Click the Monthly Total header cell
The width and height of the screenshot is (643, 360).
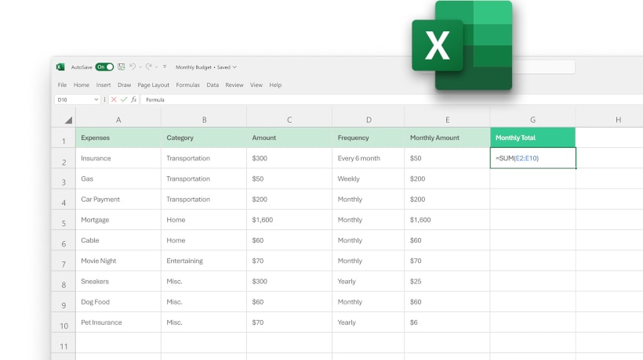pyautogui.click(x=532, y=138)
